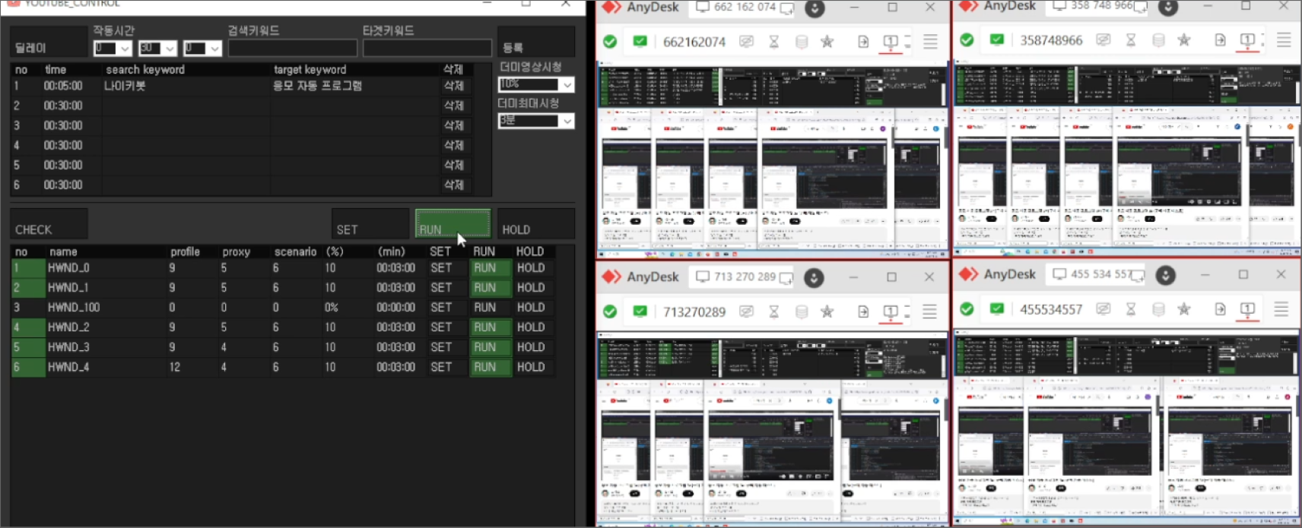Image resolution: width=1302 pixels, height=528 pixels.
Task: Click RUN for the HWND_100 row
Action: [490, 308]
